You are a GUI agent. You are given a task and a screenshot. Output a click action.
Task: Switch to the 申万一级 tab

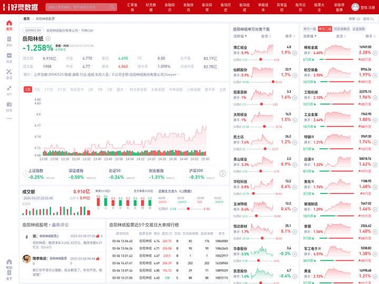coord(310,29)
